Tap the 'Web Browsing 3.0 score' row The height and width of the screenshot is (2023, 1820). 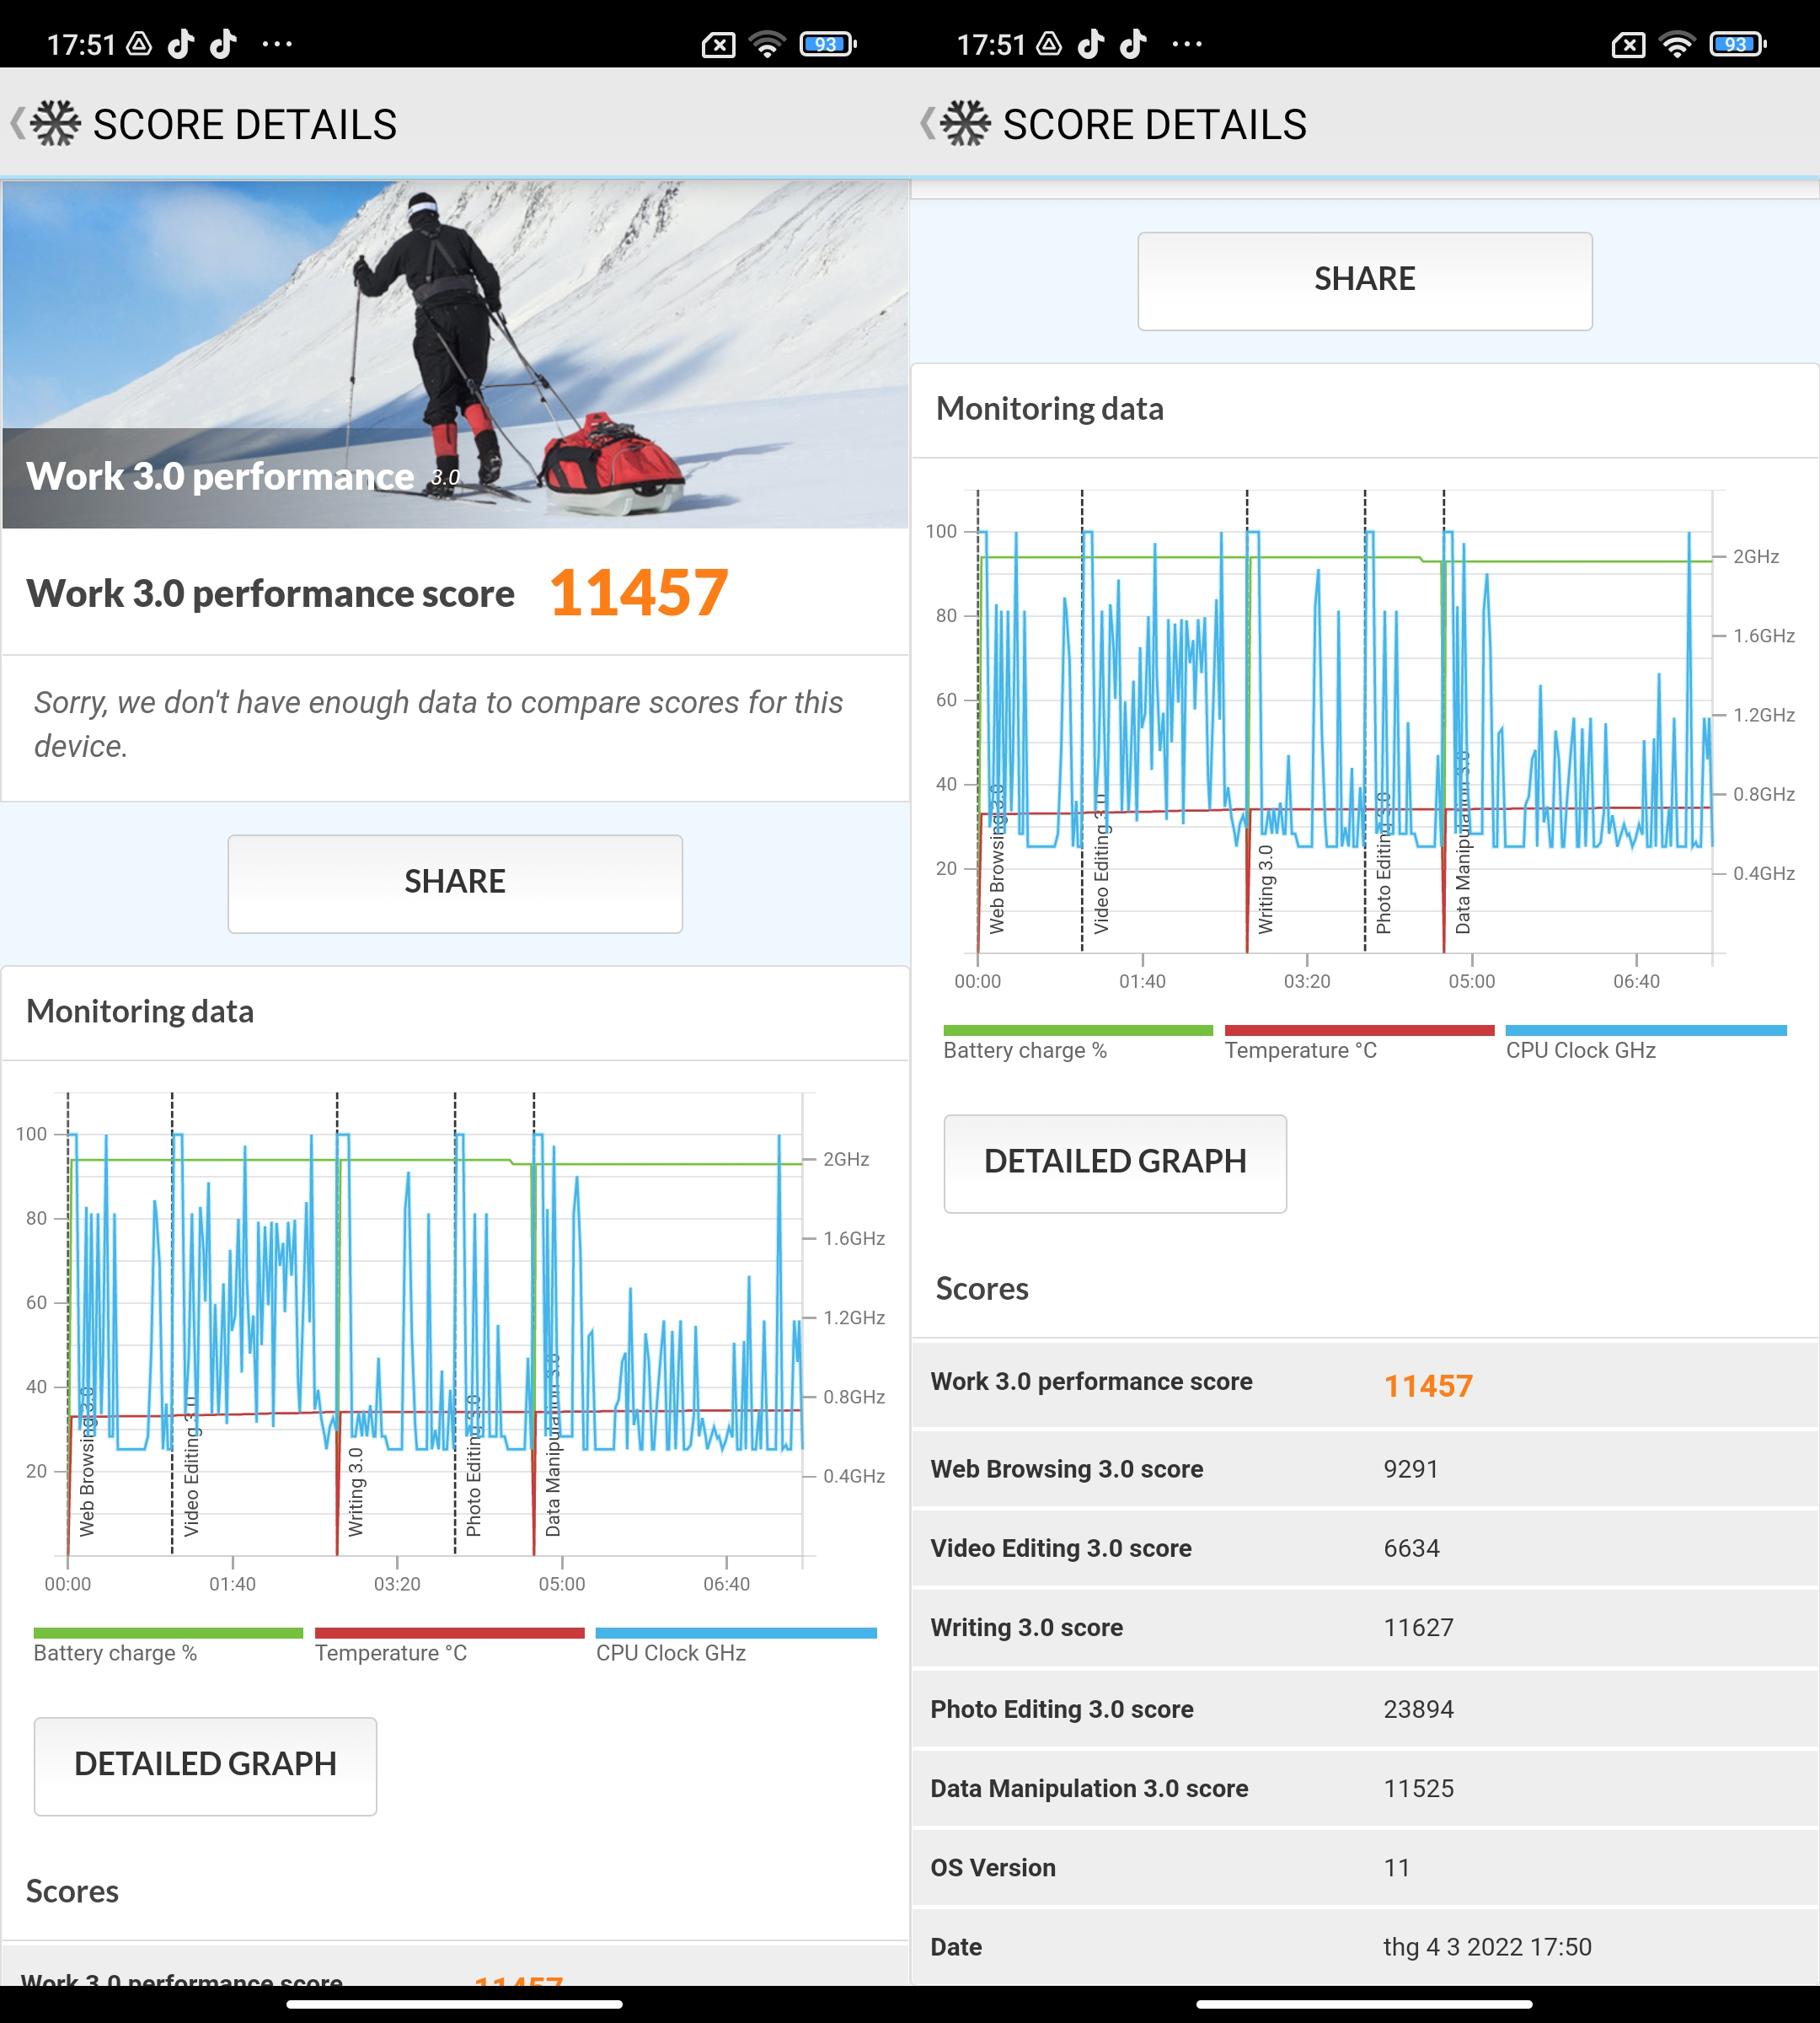1365,1468
